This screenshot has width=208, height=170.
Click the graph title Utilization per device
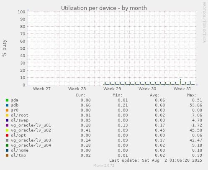click(104, 8)
